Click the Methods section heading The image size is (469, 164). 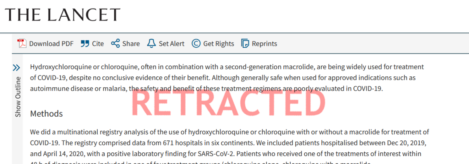pyautogui.click(x=47, y=114)
